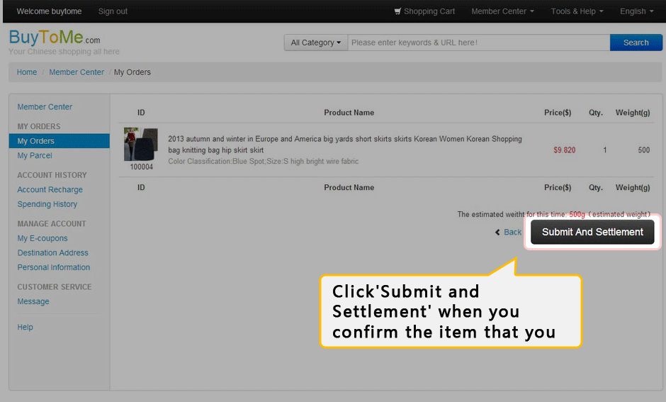Select My Orders in the sidebar
666x402 pixels.
click(36, 141)
